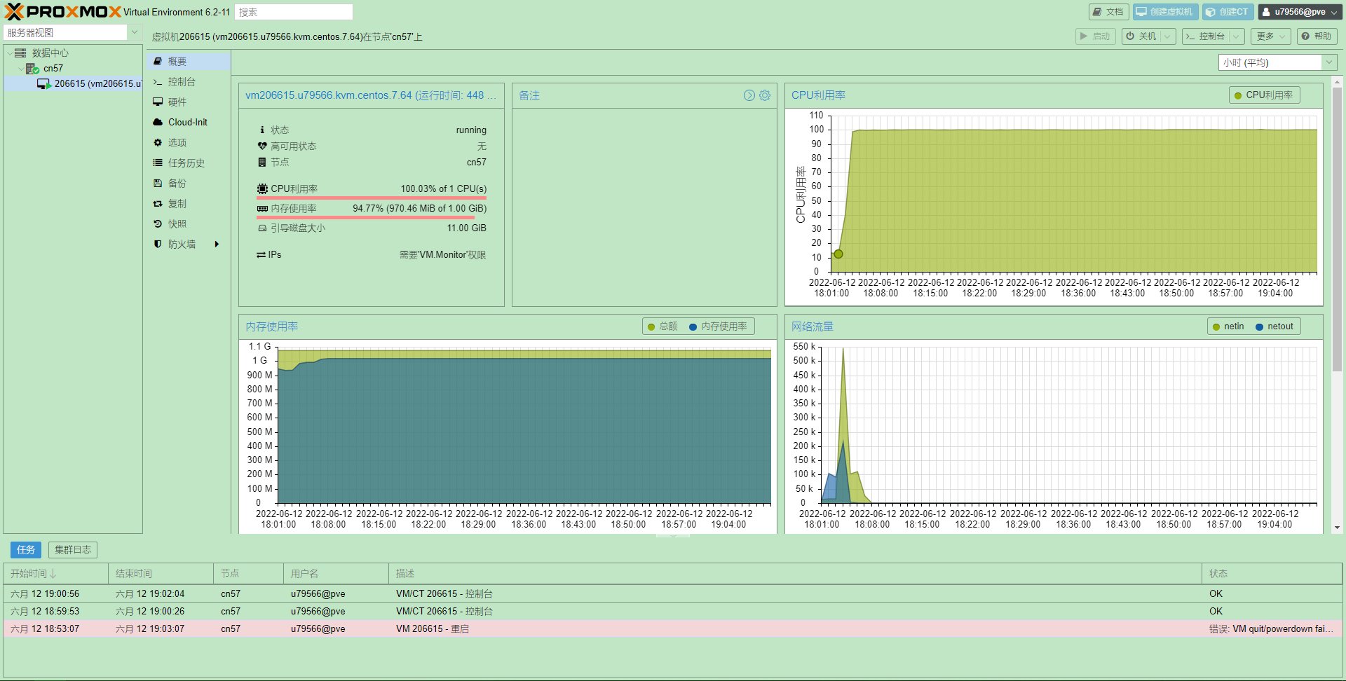Toggle the netout legend series
The width and height of the screenshot is (1346, 681).
pyautogui.click(x=1274, y=326)
